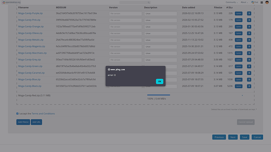The width and height of the screenshot is (271, 152).
Task: Click the opendesktop.org logo
Action: (x=12, y=2)
